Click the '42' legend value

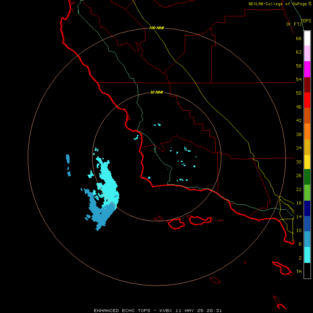point(299,121)
